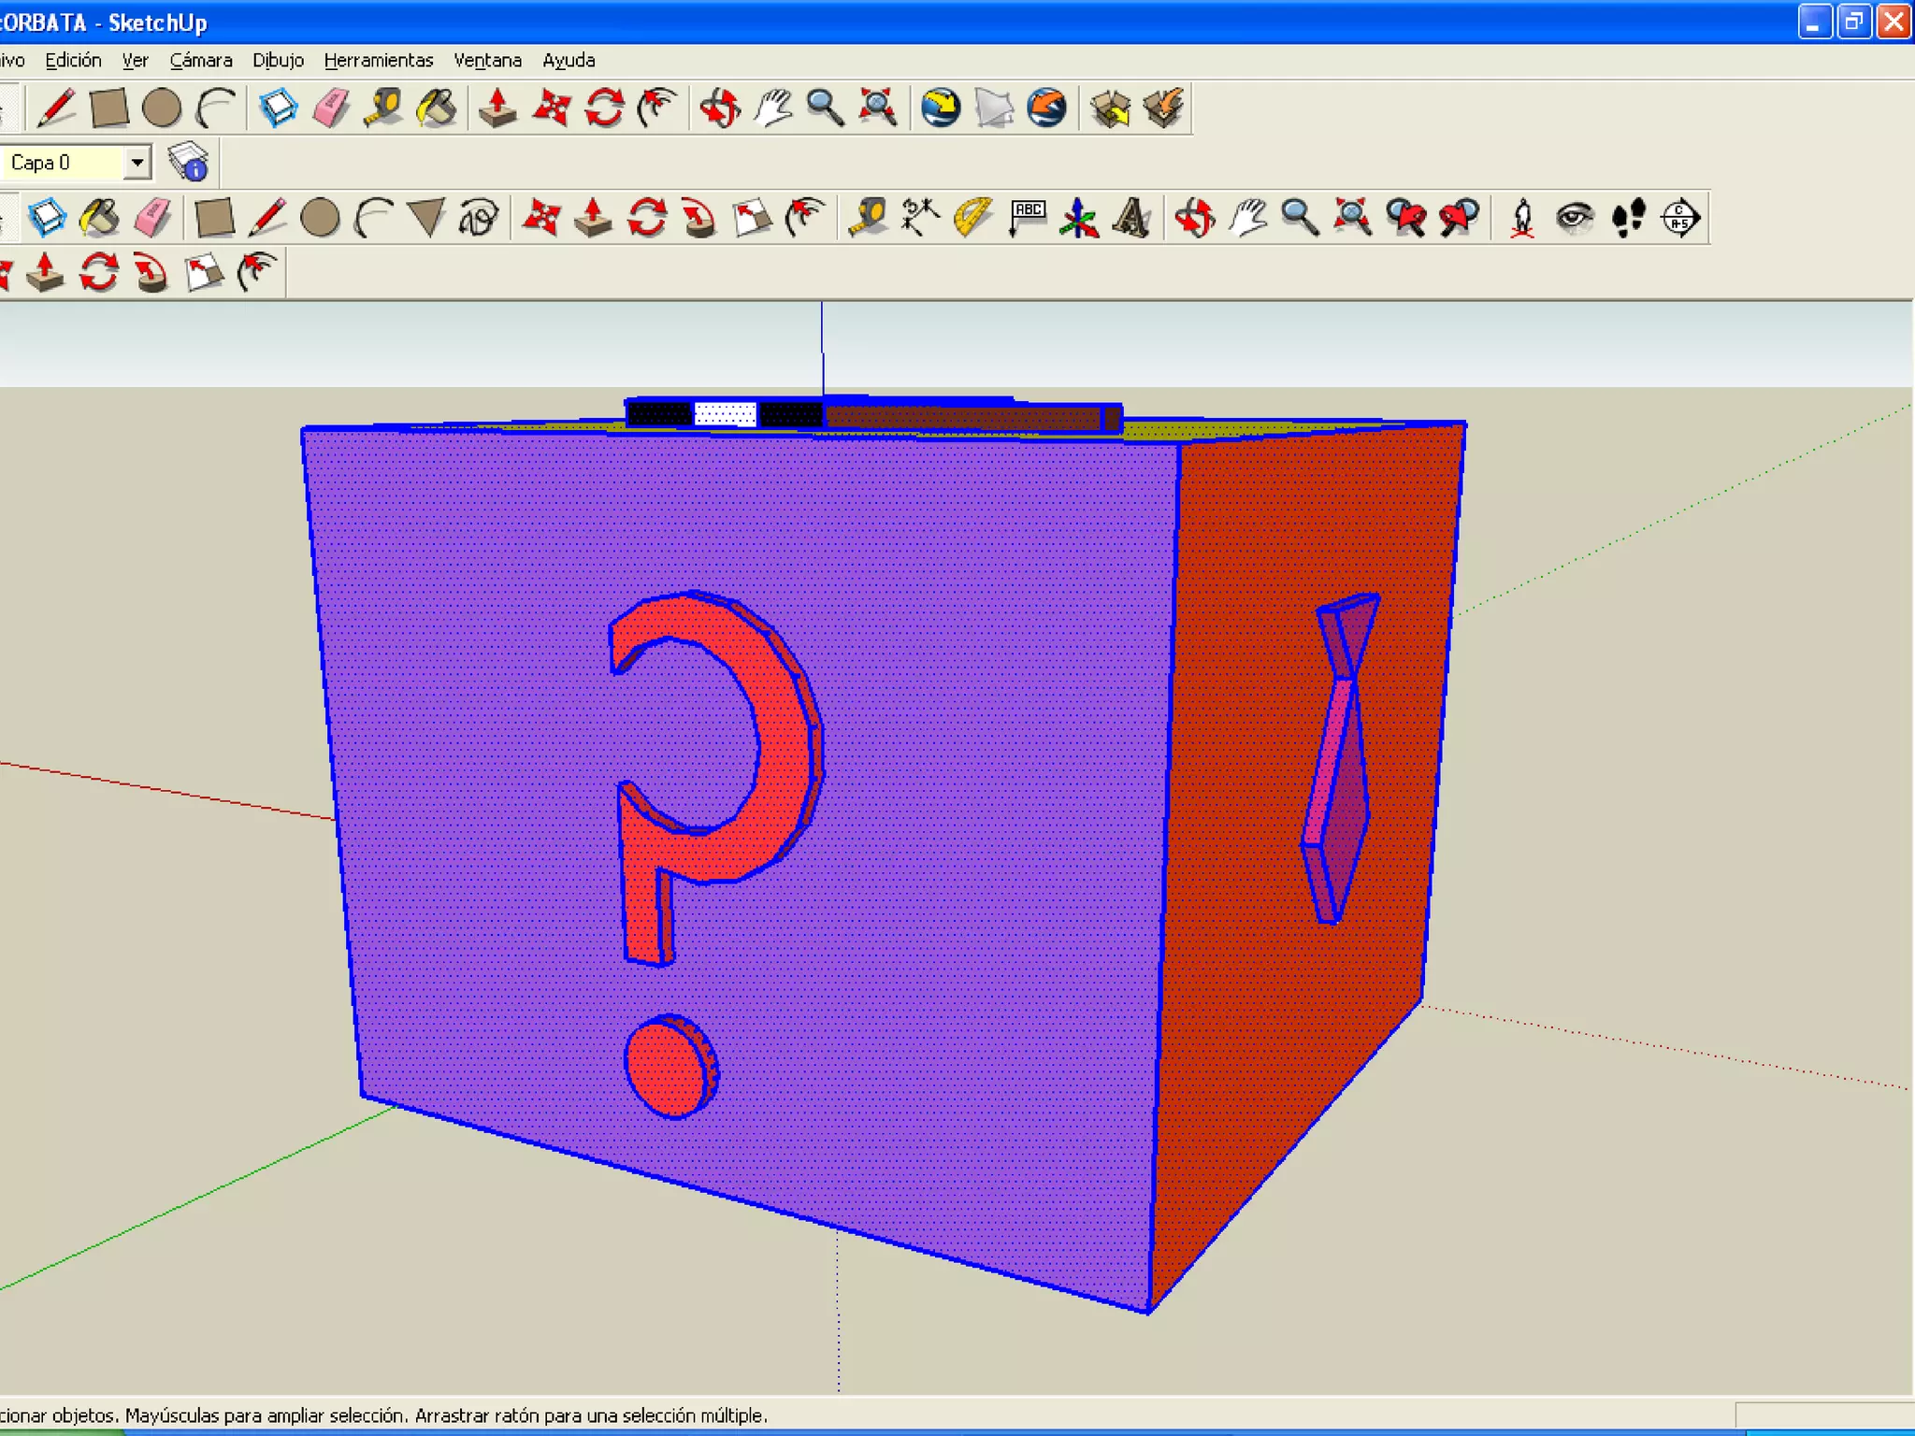Select the Protractor tool
The width and height of the screenshot is (1915, 1436).
click(973, 218)
